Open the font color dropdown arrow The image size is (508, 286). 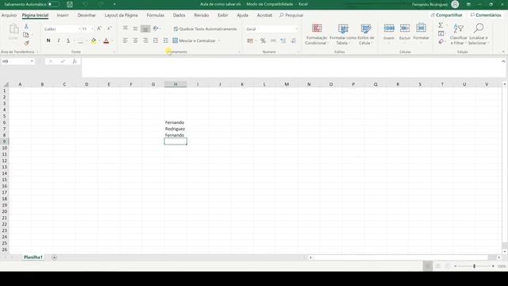click(x=111, y=41)
